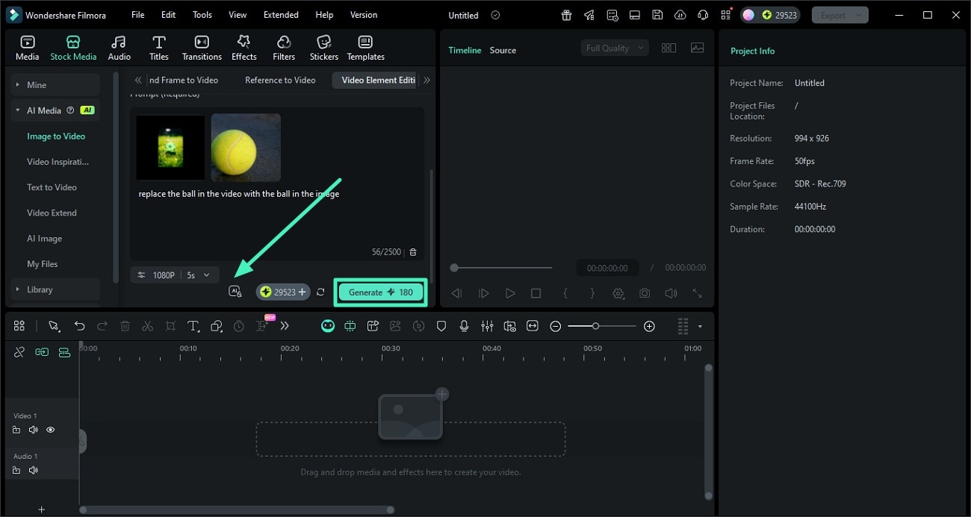Expand the Library section in the sidebar
The image size is (971, 517).
pyautogui.click(x=39, y=289)
